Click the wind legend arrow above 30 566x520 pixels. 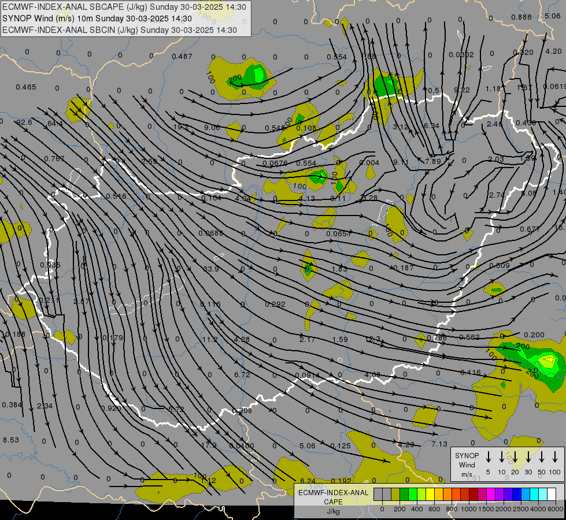[x=528, y=457]
